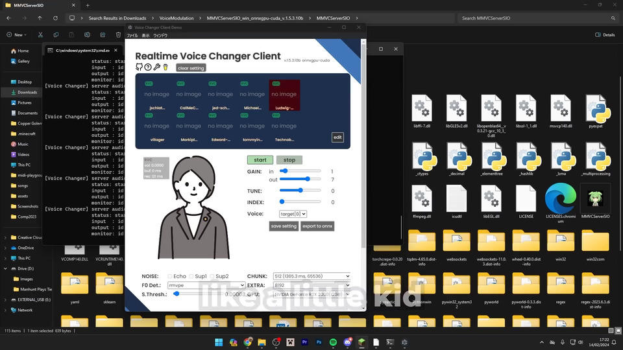Viewport: 623px width, 350px height.
Task: Open Premiere Pro from the taskbar
Action: click(x=305, y=342)
